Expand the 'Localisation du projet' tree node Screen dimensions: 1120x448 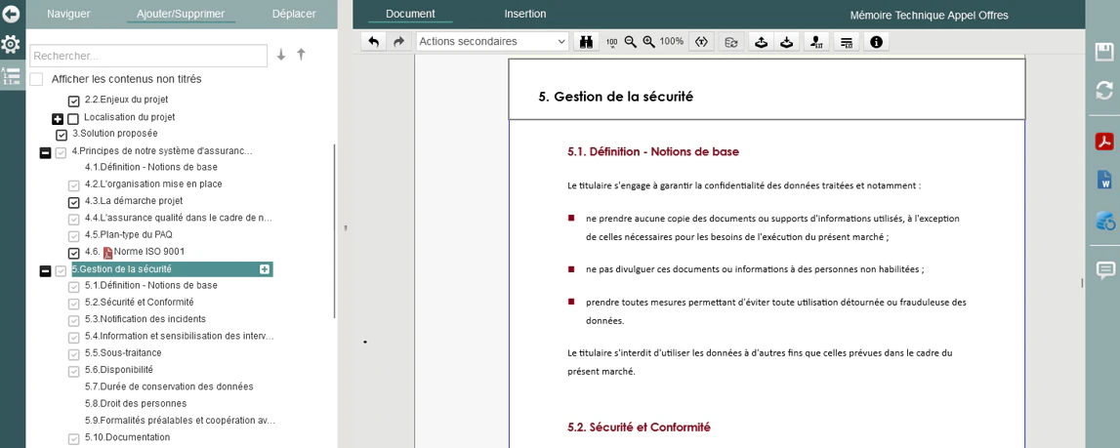58,119
